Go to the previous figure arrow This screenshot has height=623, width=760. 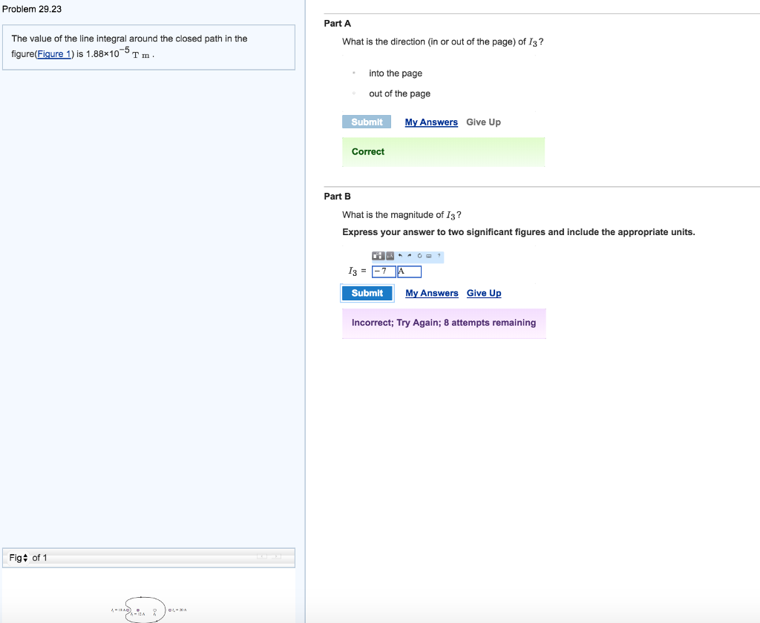263,556
